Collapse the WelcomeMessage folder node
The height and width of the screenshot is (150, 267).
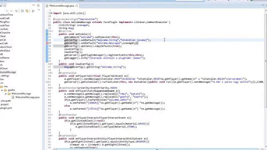5,94
